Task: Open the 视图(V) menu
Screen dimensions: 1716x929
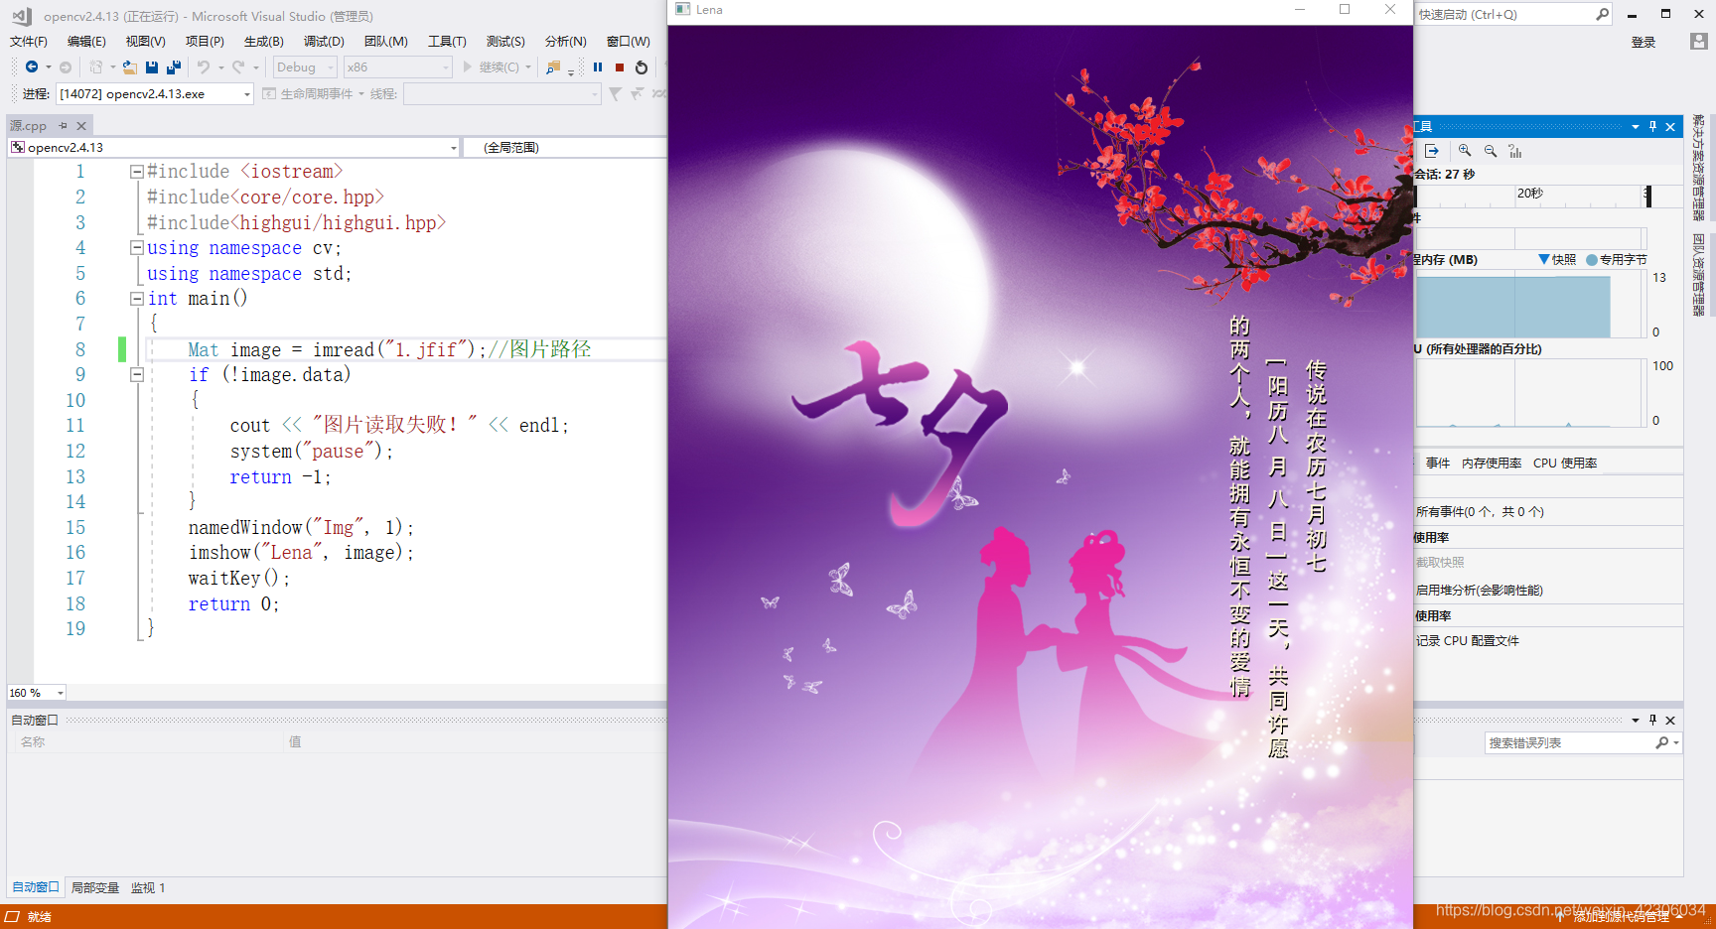Action: pos(145,41)
